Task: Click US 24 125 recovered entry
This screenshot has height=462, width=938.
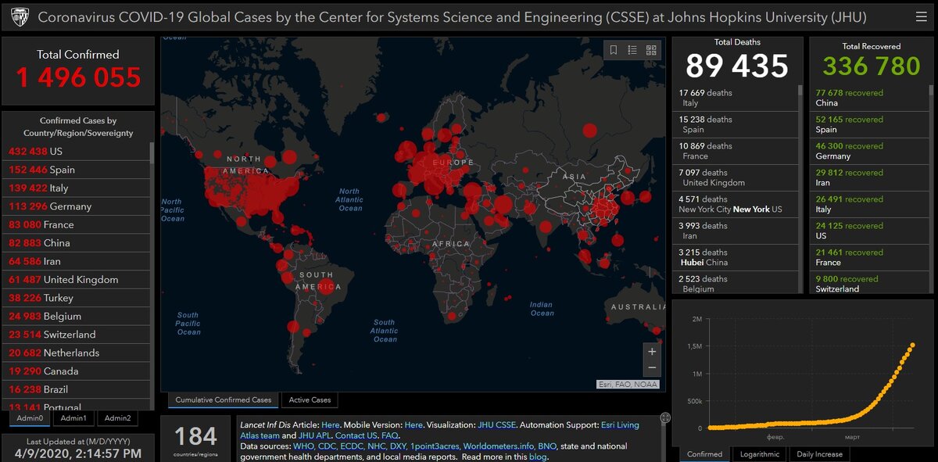Action: coord(869,231)
